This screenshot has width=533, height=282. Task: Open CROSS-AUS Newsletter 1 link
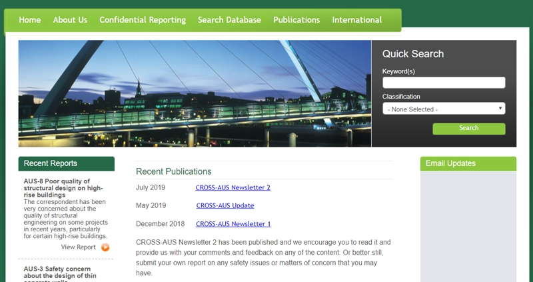233,224
